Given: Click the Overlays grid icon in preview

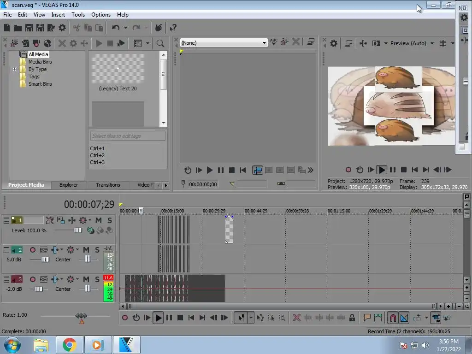Looking at the screenshot, I should [443, 43].
